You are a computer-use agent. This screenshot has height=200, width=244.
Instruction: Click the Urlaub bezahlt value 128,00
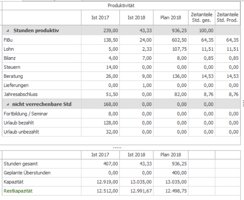(111, 123)
